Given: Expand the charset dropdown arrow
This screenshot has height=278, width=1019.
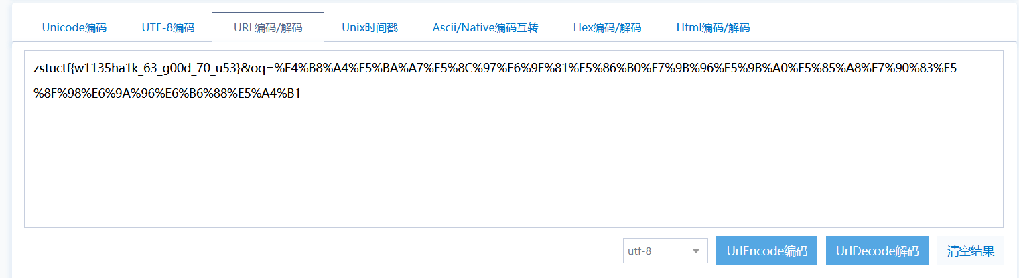Looking at the screenshot, I should click(x=696, y=251).
